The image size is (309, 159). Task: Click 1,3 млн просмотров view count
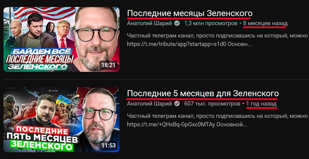tap(211, 23)
